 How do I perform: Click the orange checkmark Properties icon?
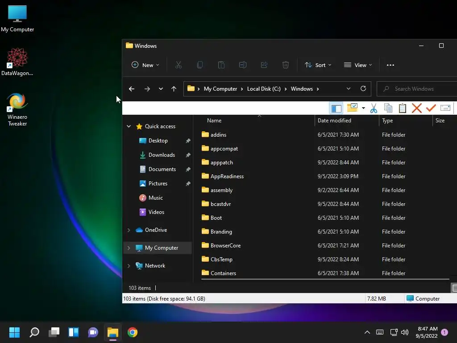click(431, 108)
